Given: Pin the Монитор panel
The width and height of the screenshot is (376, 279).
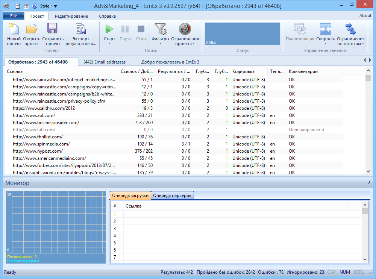Looking at the screenshot, I should coord(368,183).
